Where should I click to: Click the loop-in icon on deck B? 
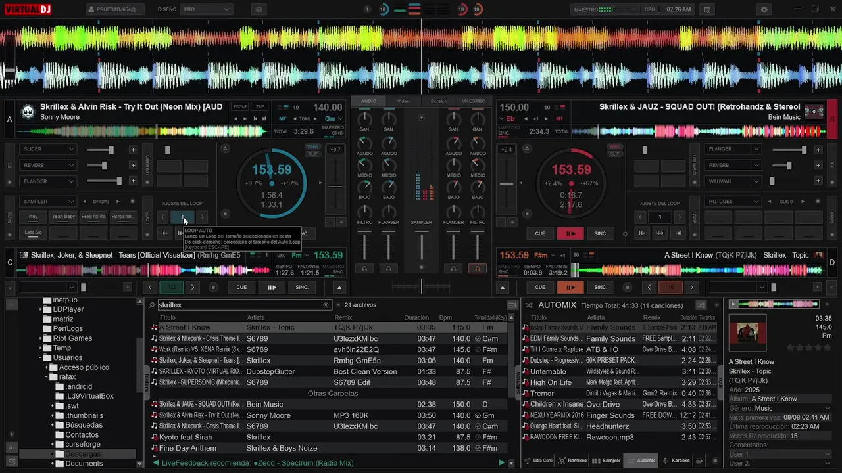[x=642, y=233]
